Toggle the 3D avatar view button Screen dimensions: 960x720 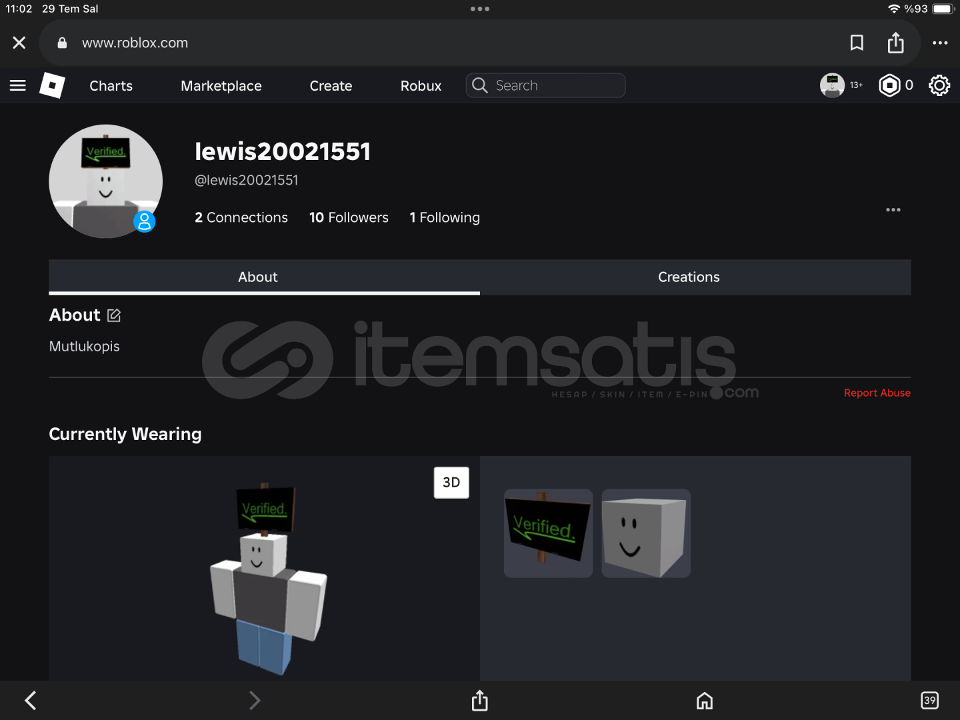(451, 483)
